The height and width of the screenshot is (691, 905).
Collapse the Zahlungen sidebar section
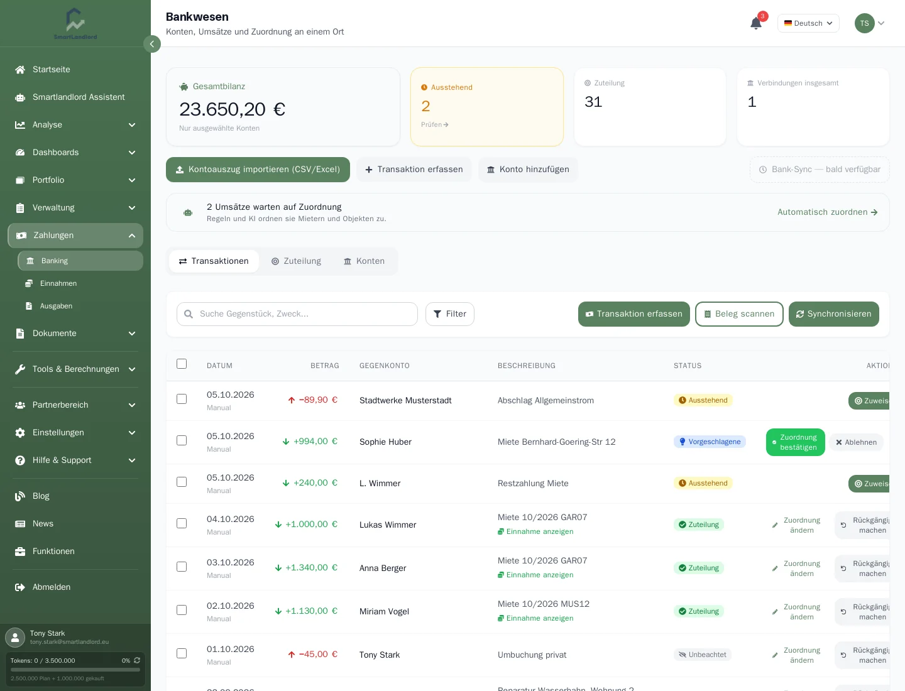pos(75,236)
